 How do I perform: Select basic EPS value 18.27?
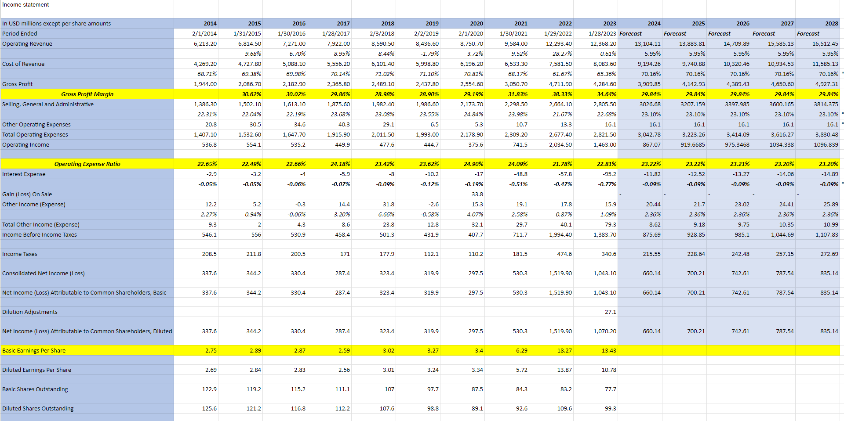pos(551,351)
